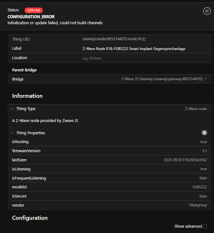Click the pause thing icon
This screenshot has width=214, height=233.
207,11
